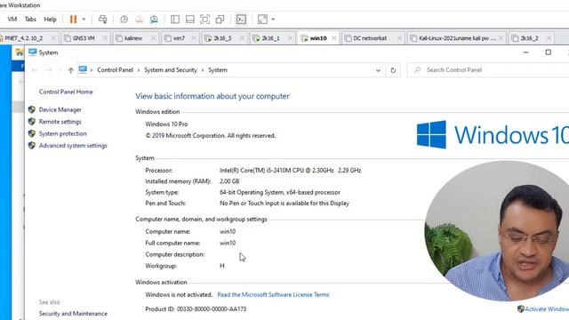This screenshot has width=569, height=320.
Task: Open Control Panel Home
Action: [x=66, y=92]
